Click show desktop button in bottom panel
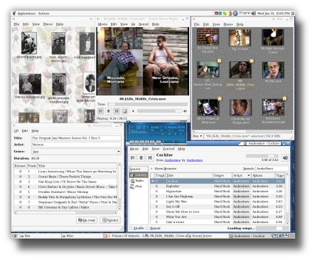 [x=14, y=236]
